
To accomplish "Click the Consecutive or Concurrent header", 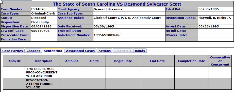I will 220,61.
